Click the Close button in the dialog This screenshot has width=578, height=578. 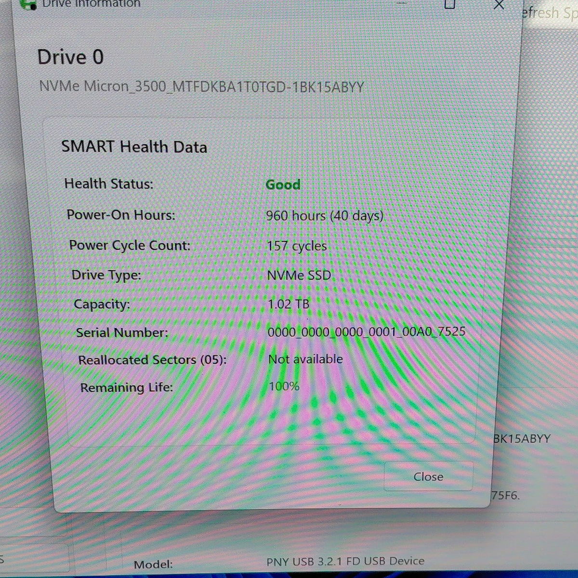[428, 476]
